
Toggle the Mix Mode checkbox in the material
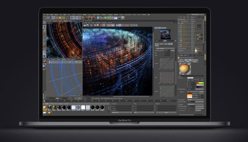[x=179, y=100]
